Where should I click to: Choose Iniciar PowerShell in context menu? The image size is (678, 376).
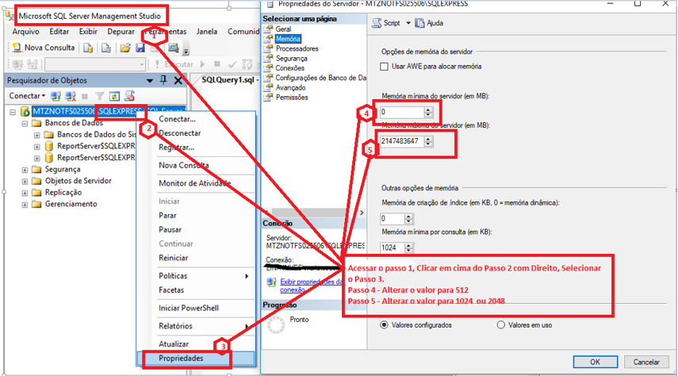(196, 308)
